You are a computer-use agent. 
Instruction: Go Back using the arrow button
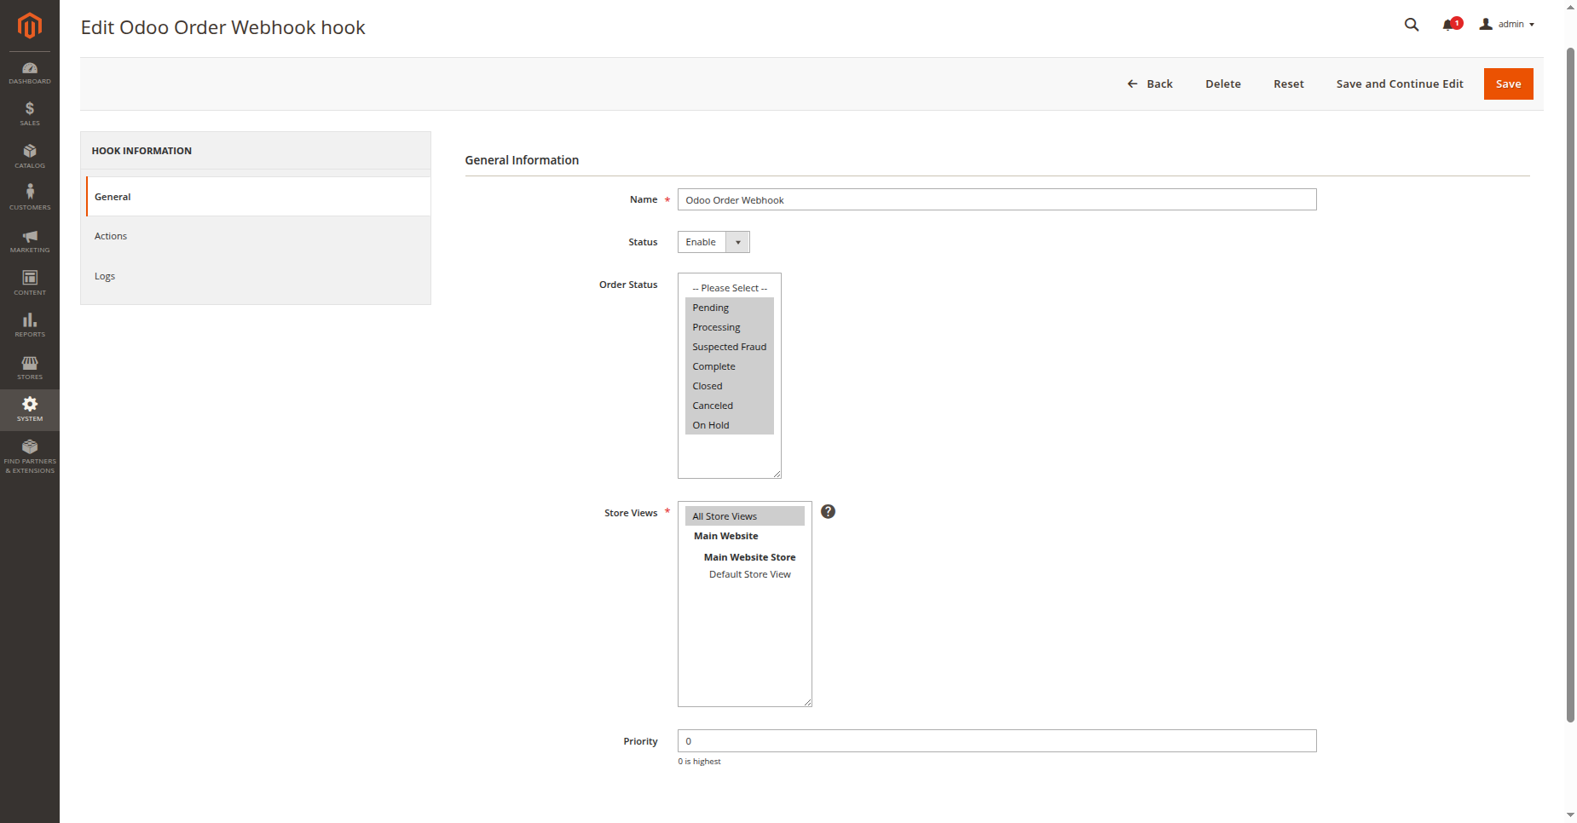tap(1150, 83)
